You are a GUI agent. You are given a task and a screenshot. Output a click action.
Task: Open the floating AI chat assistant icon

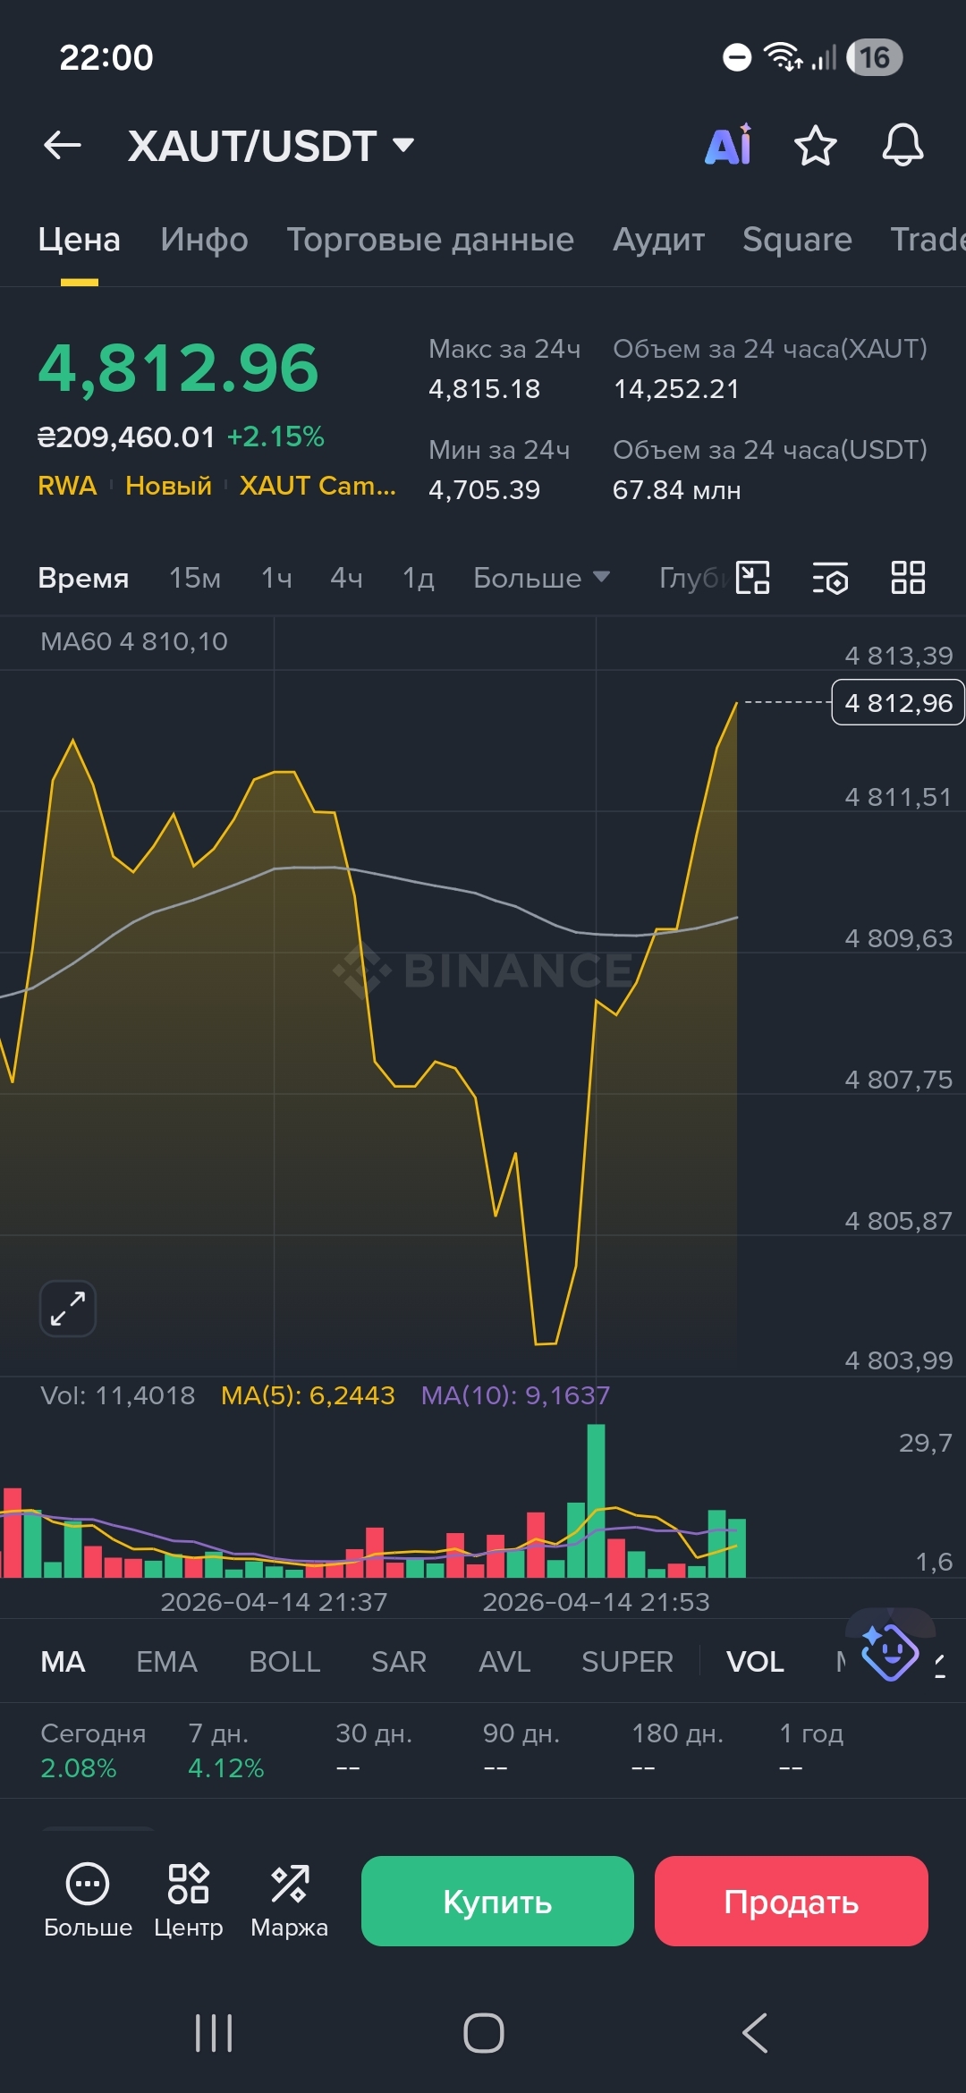(x=890, y=1651)
